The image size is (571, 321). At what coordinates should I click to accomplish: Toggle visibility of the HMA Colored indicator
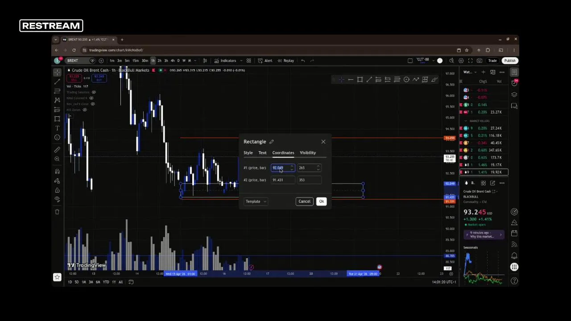(x=91, y=98)
